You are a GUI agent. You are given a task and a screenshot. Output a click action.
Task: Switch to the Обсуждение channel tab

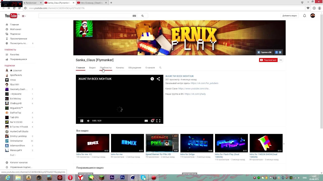click(135, 68)
